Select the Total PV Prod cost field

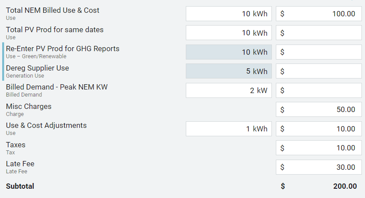319,33
